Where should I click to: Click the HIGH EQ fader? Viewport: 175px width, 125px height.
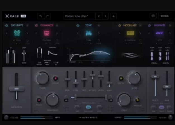point(101,76)
